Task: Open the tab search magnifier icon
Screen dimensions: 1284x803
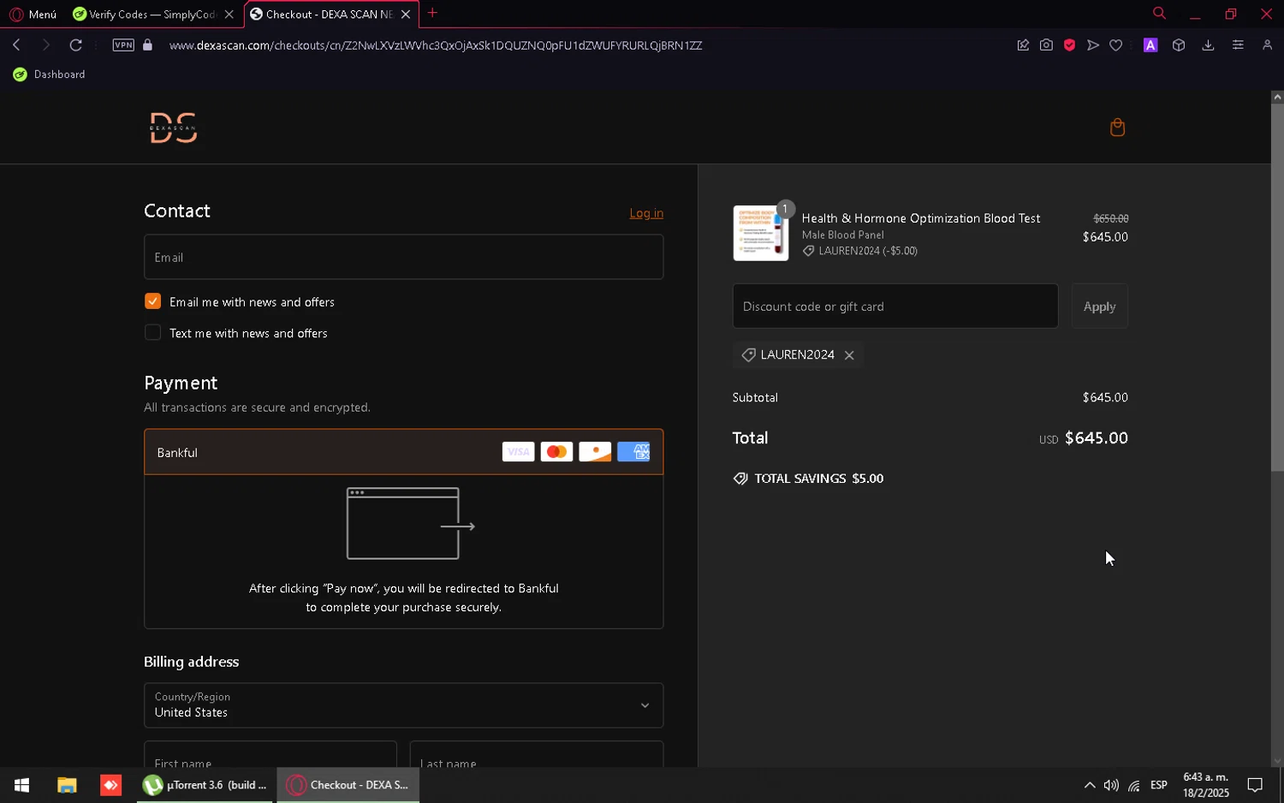Action: pos(1159,13)
